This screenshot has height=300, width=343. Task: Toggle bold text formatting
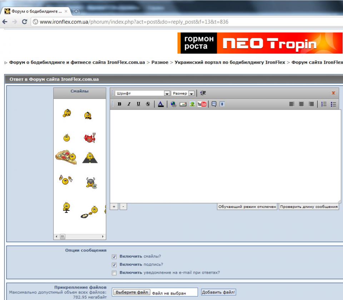point(120,104)
